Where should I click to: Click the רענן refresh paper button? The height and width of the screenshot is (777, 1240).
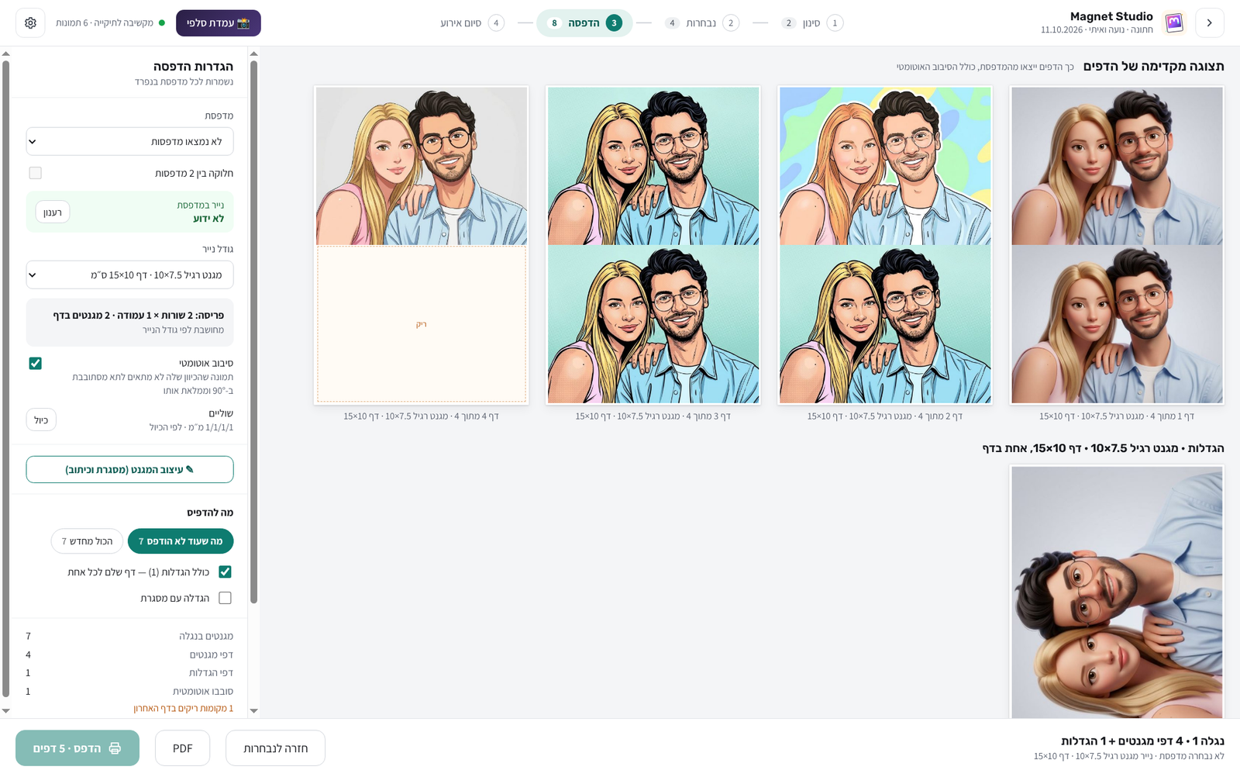pos(53,212)
